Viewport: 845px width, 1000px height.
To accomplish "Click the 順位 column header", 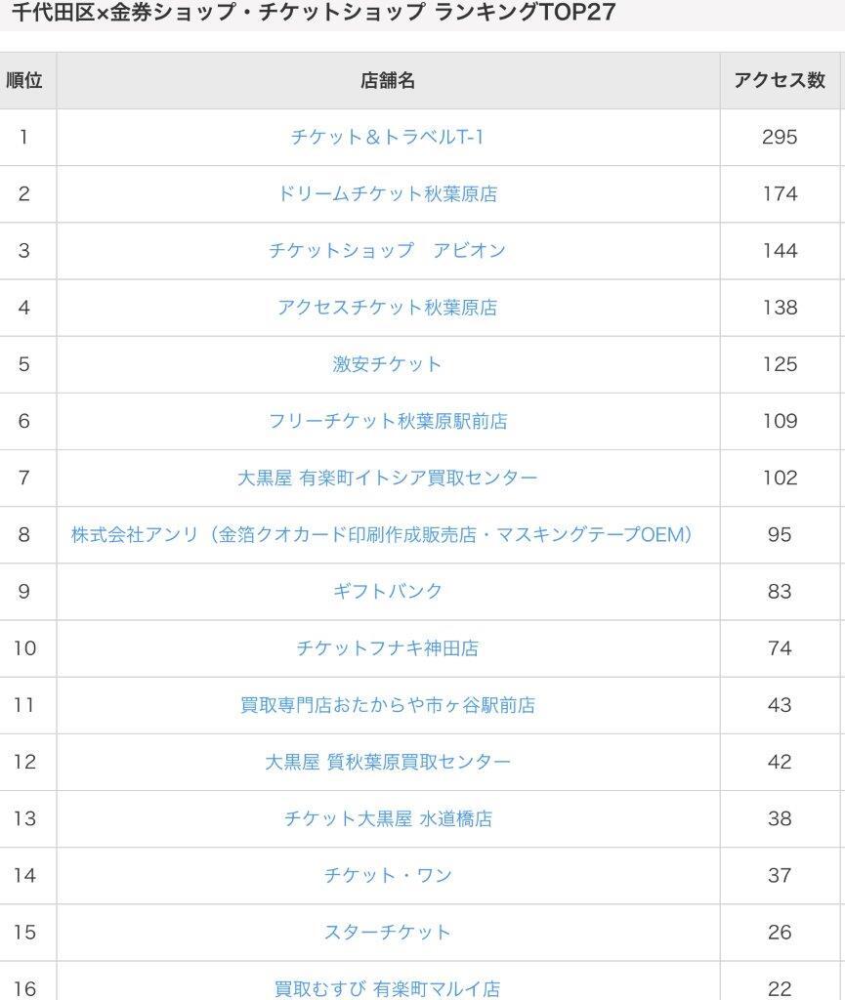I will click(x=24, y=80).
